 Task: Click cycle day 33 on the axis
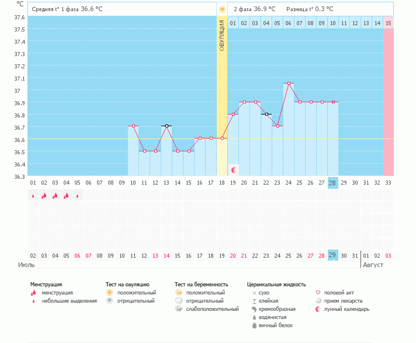[x=388, y=182]
